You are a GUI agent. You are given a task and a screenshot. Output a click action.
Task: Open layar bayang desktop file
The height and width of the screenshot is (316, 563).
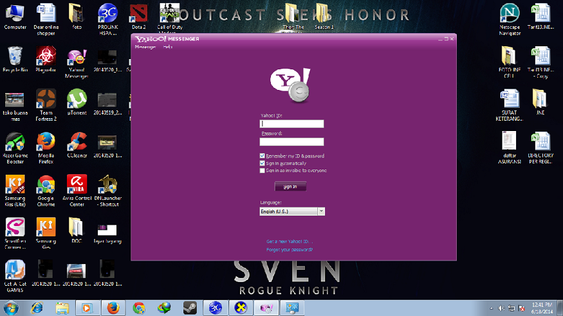(107, 234)
